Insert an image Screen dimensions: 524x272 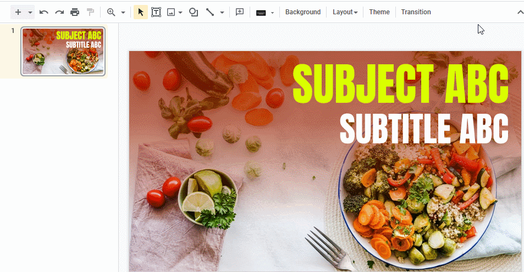click(171, 12)
